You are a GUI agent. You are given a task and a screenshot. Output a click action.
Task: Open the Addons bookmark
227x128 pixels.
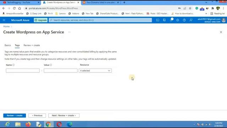click(74, 14)
